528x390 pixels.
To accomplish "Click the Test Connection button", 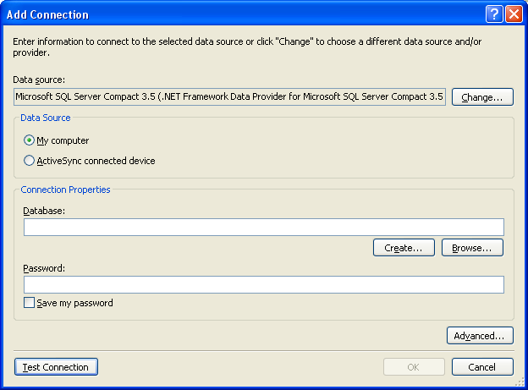I will (56, 367).
